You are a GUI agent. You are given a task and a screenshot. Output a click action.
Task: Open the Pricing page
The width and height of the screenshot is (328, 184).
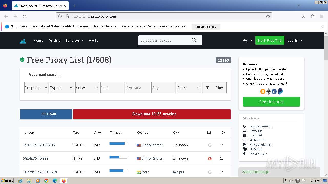[x=55, y=40]
